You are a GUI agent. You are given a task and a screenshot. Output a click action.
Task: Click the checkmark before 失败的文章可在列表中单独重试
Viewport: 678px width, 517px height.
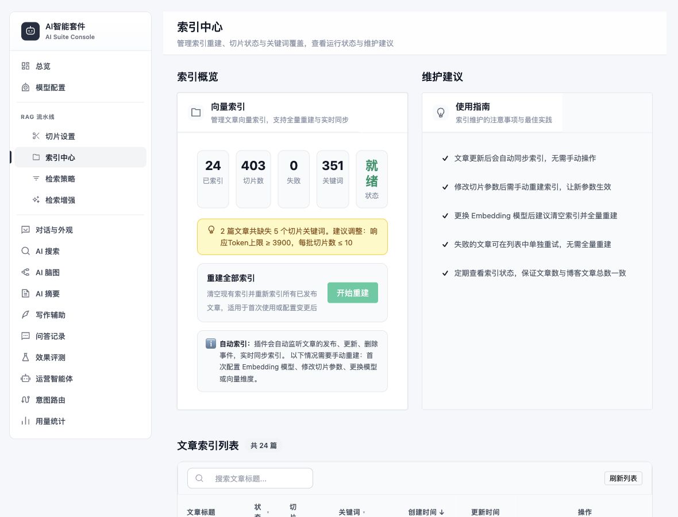click(445, 244)
